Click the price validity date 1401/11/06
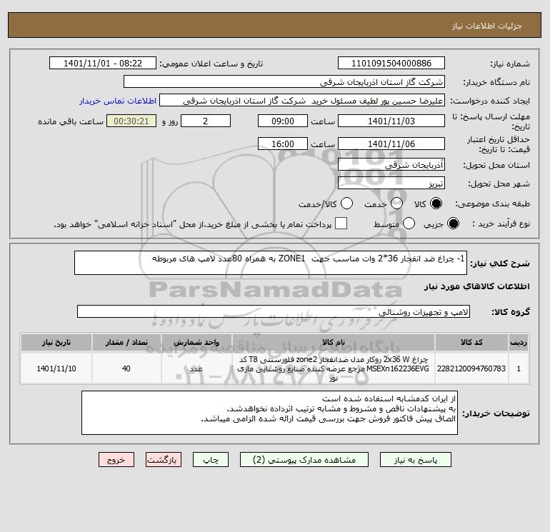The height and width of the screenshot is (532, 550). pos(391,144)
